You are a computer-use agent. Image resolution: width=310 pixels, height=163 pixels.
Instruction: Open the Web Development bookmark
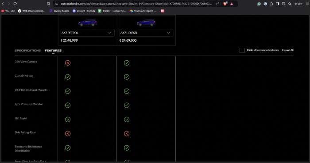pos(31,11)
